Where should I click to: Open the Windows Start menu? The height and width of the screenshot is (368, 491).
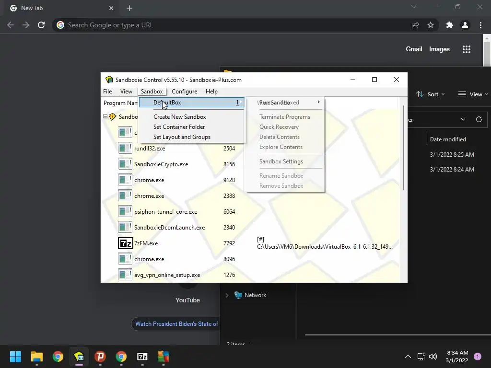point(15,356)
